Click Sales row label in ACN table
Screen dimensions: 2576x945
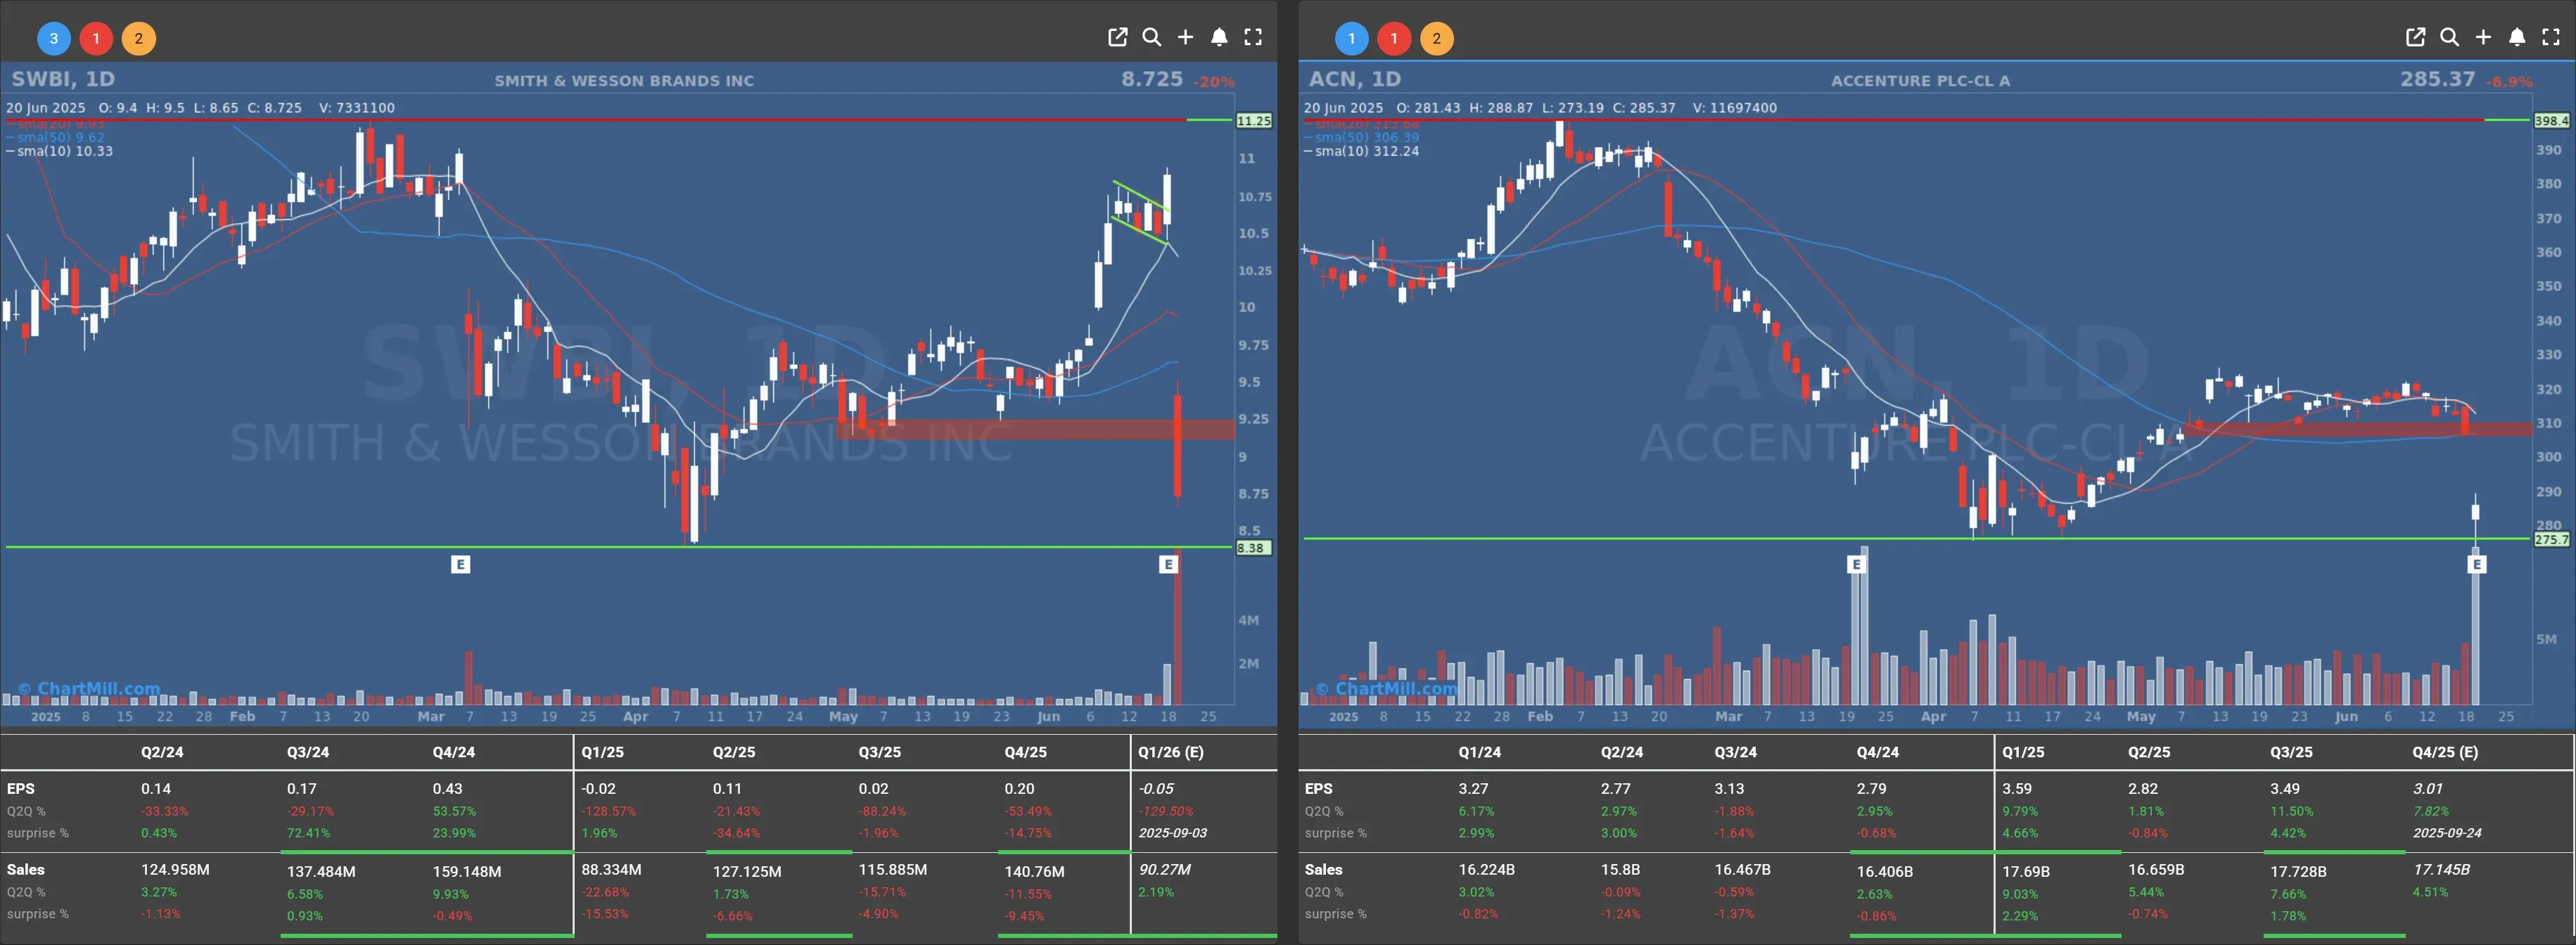1323,870
